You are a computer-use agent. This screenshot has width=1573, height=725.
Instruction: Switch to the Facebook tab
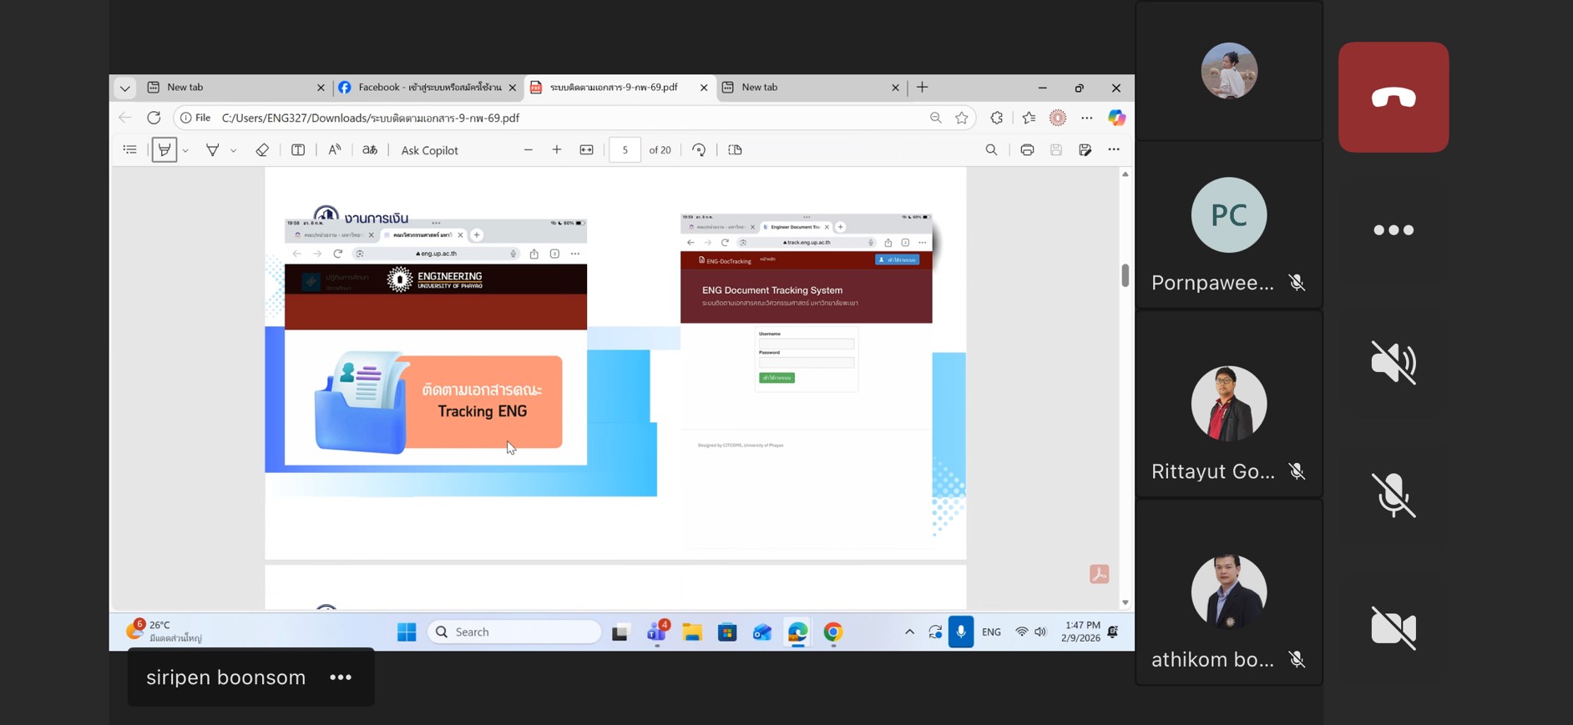[427, 88]
